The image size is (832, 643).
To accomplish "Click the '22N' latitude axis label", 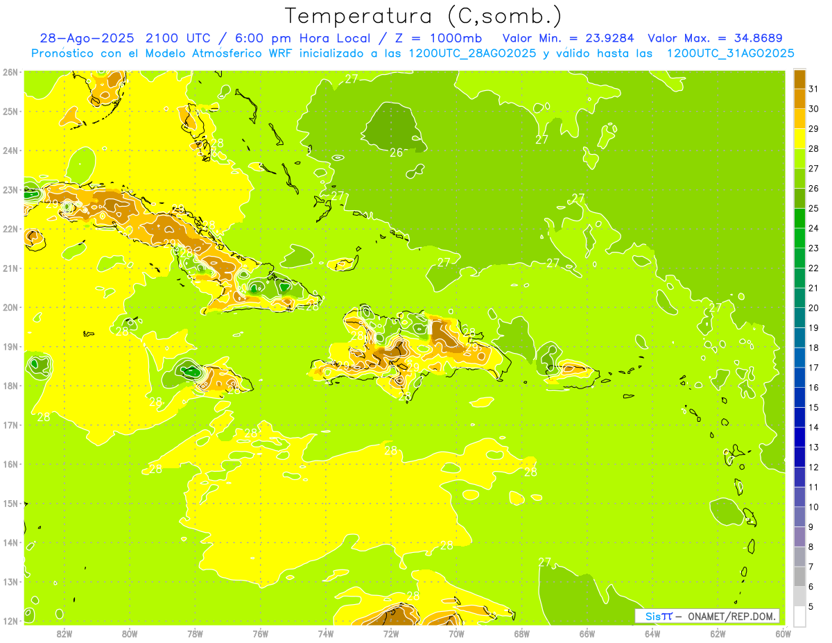I will click(x=10, y=229).
